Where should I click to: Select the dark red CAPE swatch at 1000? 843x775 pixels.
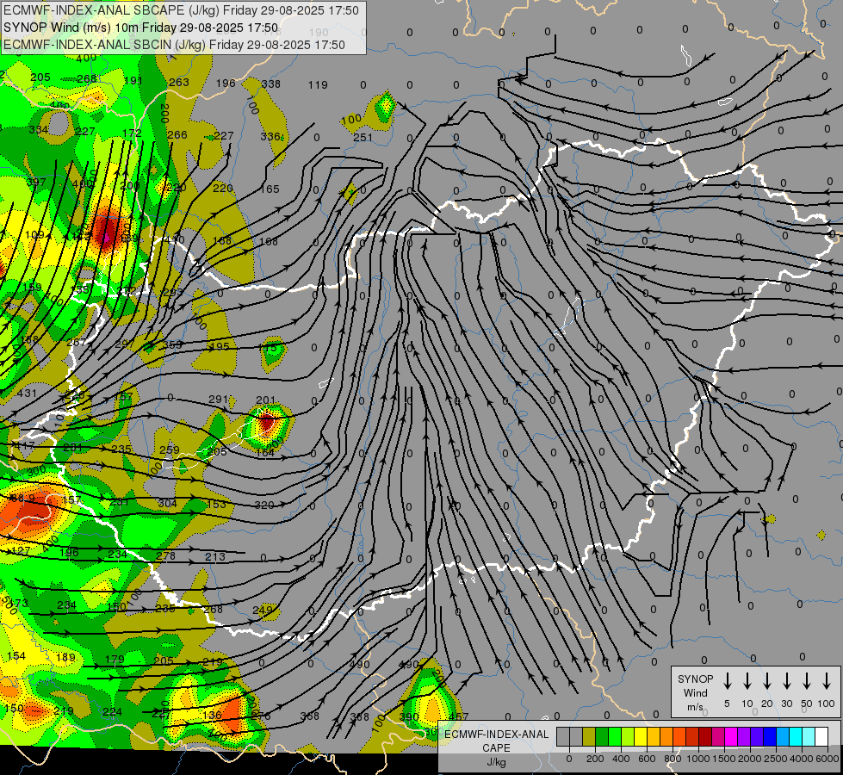click(705, 736)
